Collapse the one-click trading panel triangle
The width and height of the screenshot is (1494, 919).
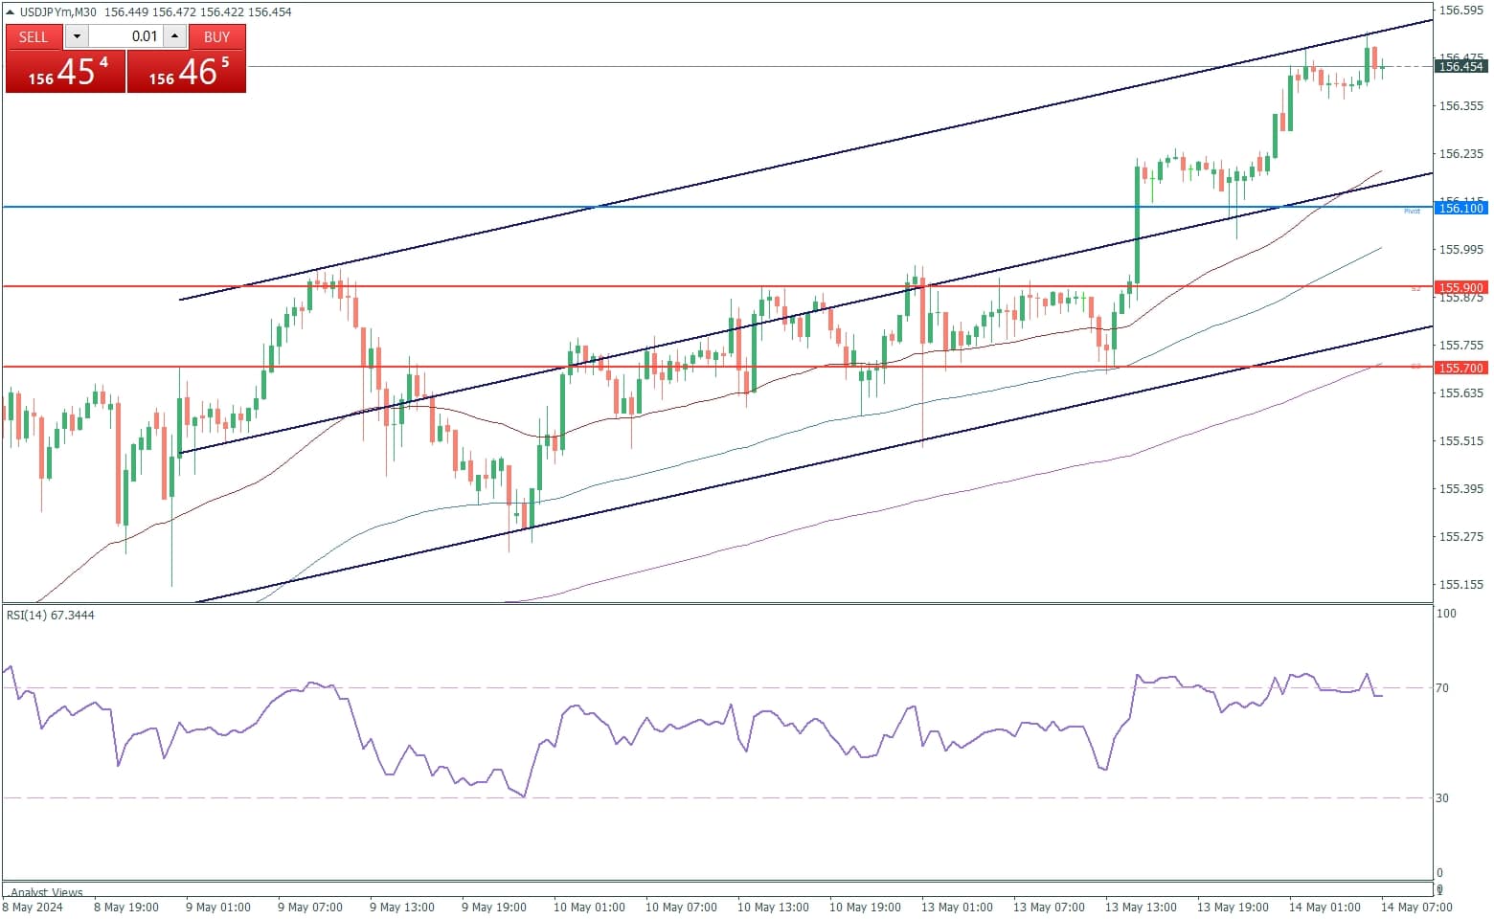[11, 12]
